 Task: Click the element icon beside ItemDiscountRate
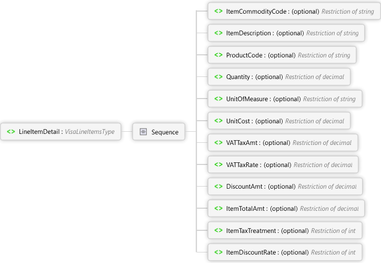pos(218,252)
